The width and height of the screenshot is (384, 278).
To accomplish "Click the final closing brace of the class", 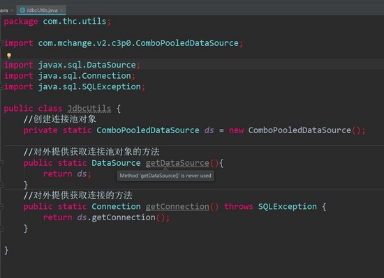I will [6, 250].
